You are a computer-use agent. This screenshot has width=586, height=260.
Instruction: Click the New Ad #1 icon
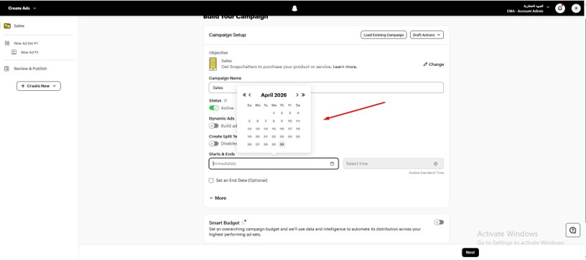tap(14, 52)
